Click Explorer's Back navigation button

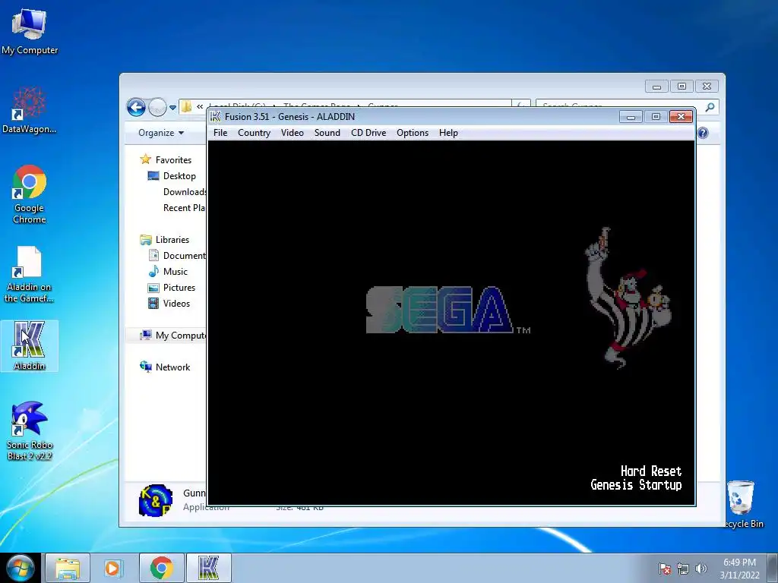coord(136,107)
